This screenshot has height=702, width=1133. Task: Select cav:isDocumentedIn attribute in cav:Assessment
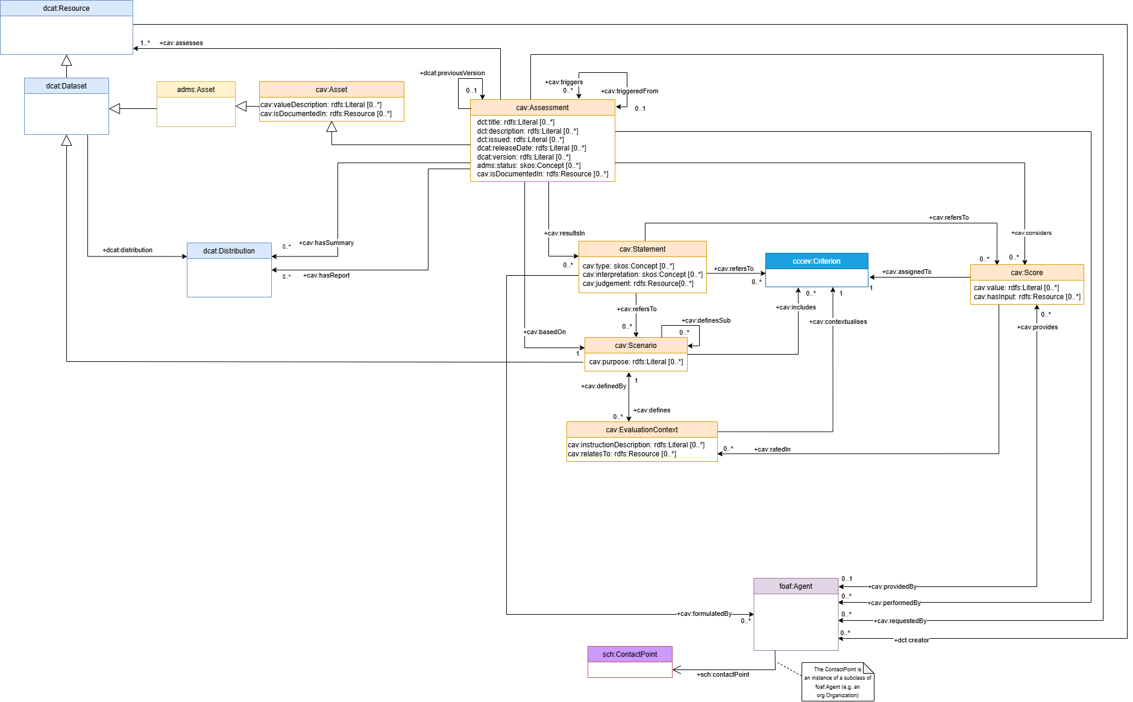click(x=542, y=174)
